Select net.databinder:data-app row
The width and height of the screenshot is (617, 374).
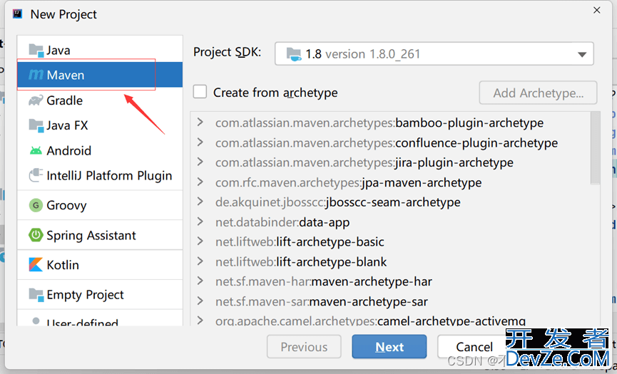pyautogui.click(x=282, y=222)
